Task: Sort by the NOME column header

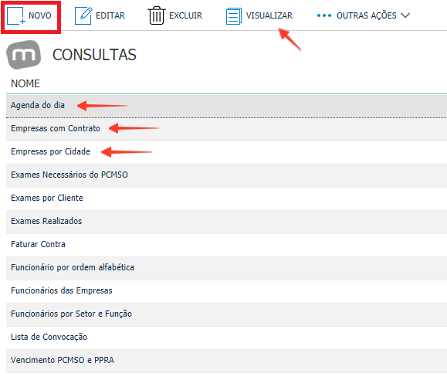Action: point(25,83)
